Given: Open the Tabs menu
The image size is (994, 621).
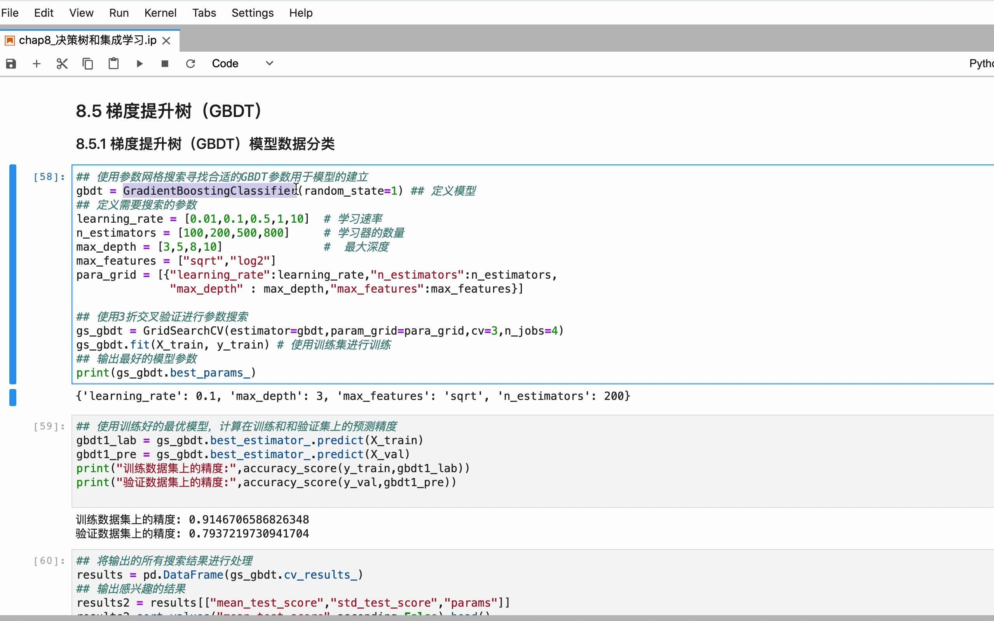Looking at the screenshot, I should (x=204, y=13).
